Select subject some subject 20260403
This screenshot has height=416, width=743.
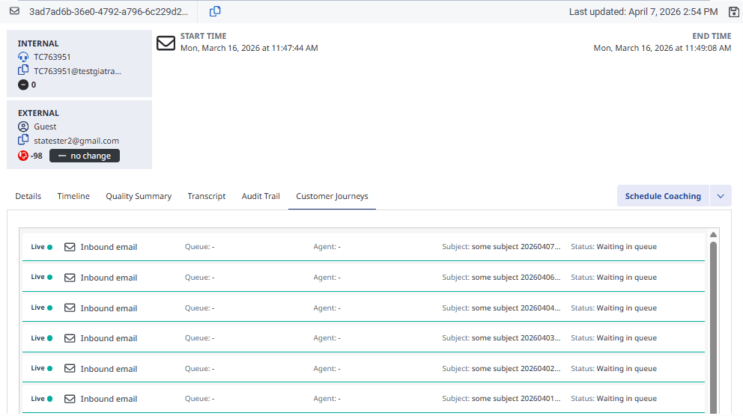point(516,338)
